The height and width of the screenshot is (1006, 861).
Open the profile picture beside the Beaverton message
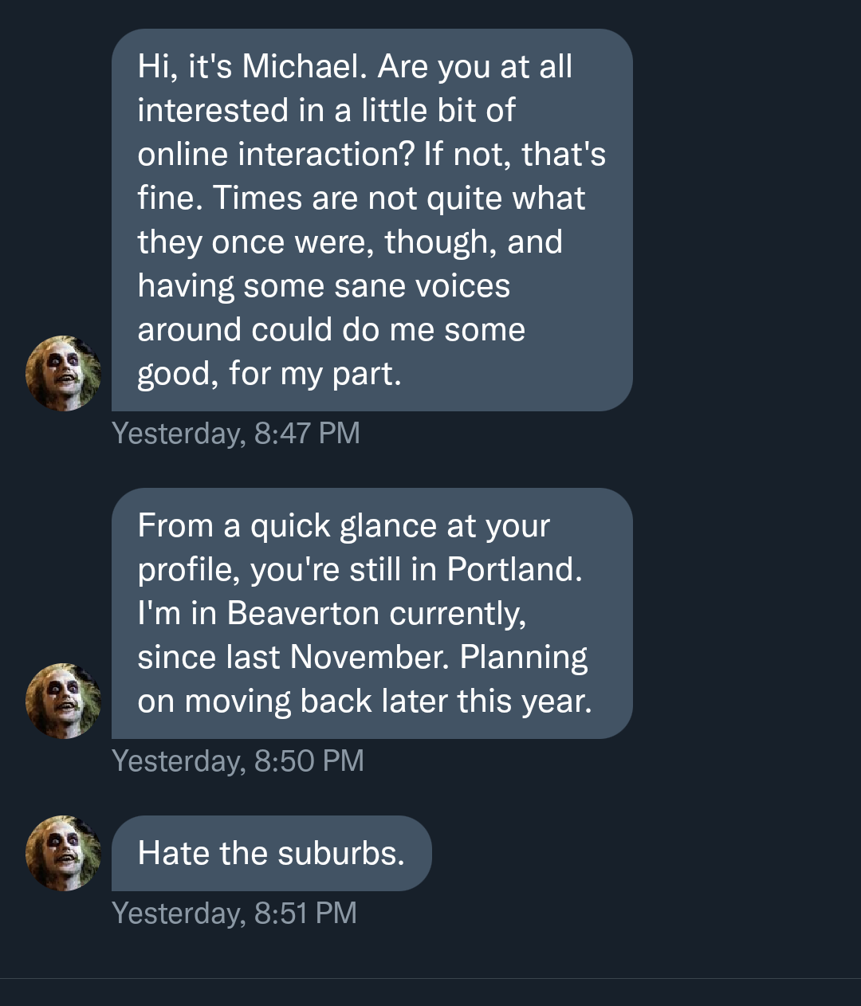click(64, 701)
